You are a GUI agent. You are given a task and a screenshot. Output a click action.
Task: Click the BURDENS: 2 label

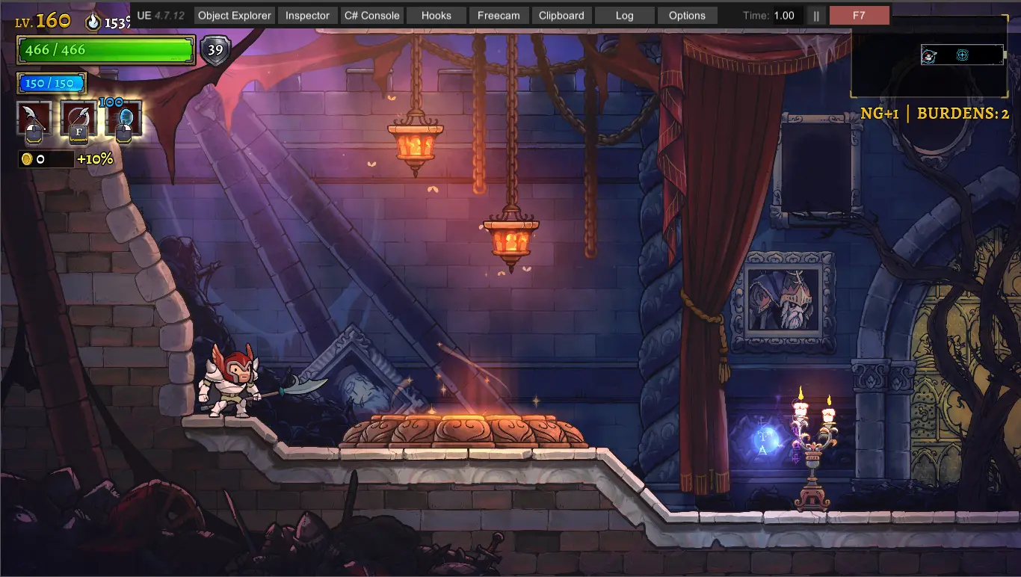963,114
